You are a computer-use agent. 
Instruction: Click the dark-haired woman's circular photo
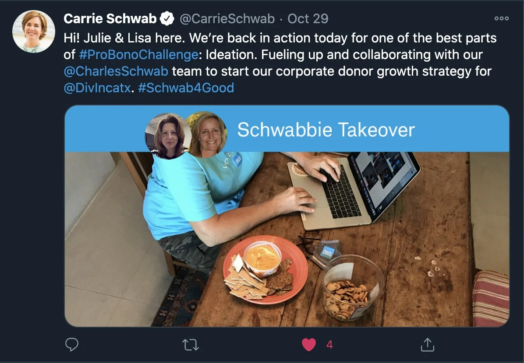click(168, 135)
